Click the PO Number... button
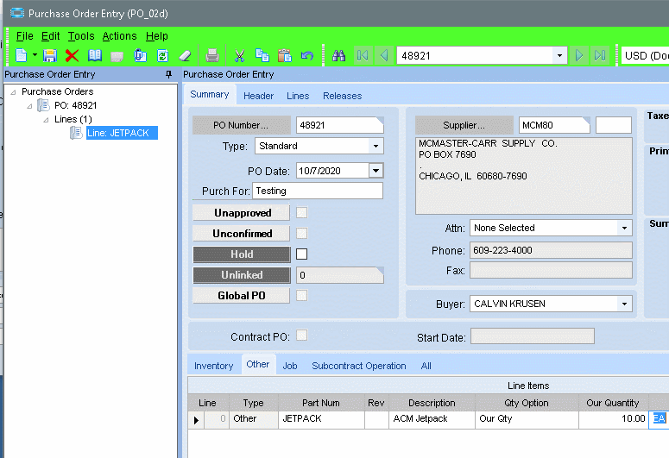 coord(241,125)
